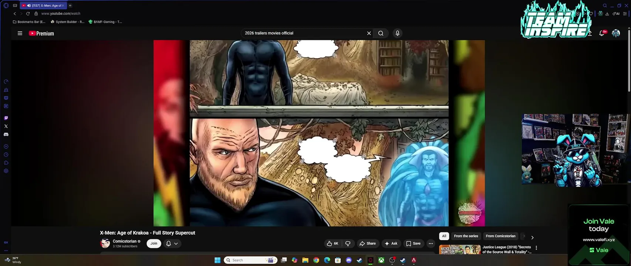Switch to X-Men Age of Krakoa tab
Viewport: 631px width, 266px height.
coord(43,6)
